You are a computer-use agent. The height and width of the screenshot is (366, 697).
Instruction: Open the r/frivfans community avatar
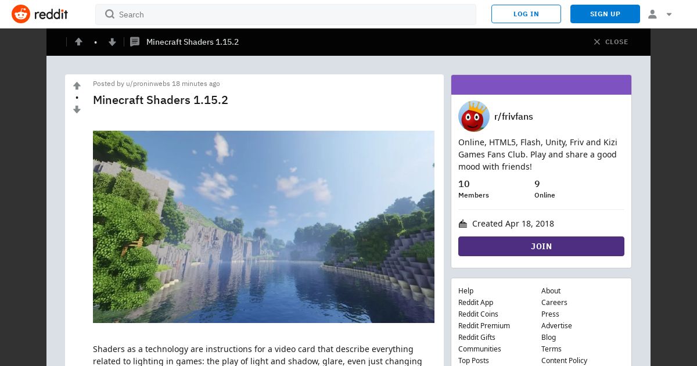(x=474, y=116)
